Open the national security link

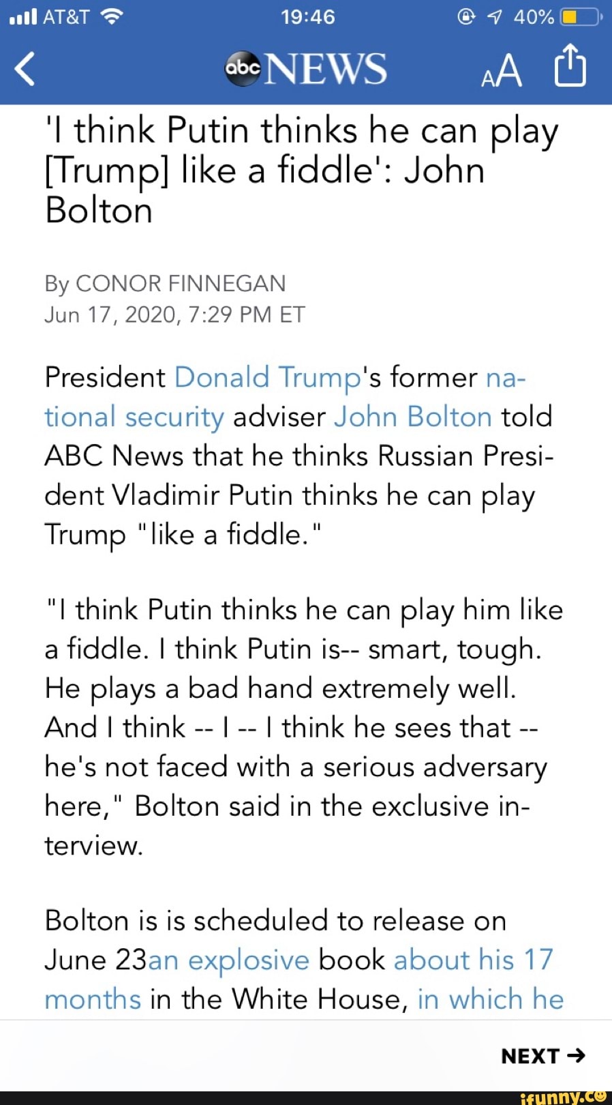pos(134,416)
